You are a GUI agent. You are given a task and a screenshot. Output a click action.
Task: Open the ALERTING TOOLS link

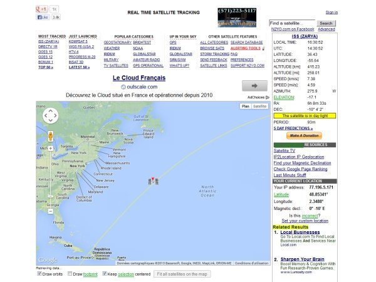(245, 48)
